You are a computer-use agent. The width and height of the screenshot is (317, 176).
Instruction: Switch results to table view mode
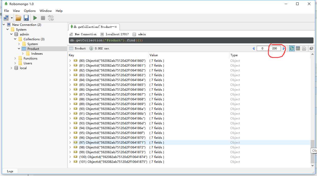click(x=298, y=48)
